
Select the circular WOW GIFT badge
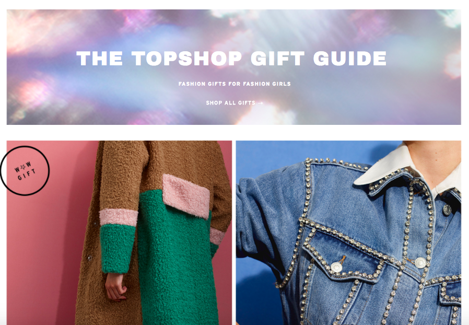tap(25, 170)
